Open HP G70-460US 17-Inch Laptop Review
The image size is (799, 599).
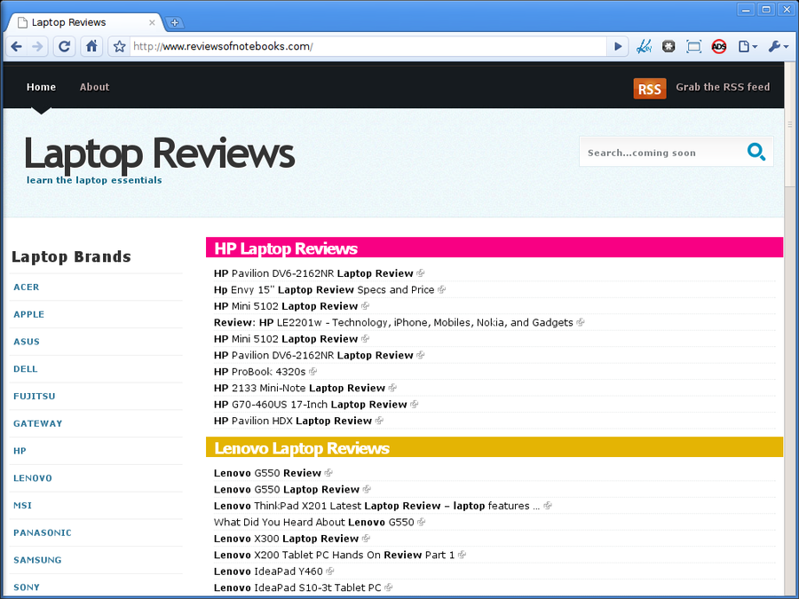311,405
